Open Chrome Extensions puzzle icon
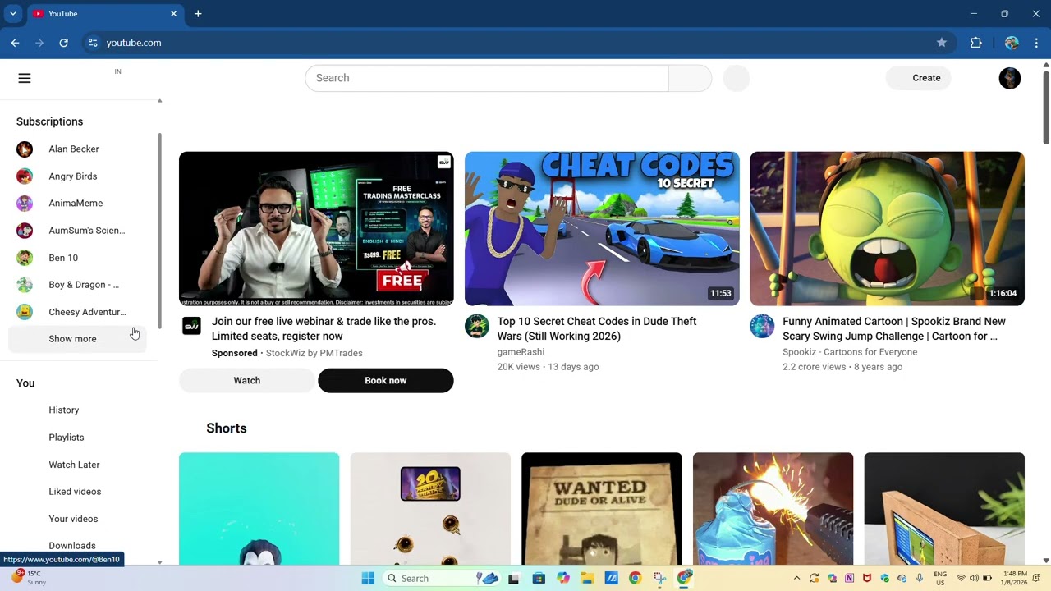Viewport: 1051px width, 591px height. (976, 43)
